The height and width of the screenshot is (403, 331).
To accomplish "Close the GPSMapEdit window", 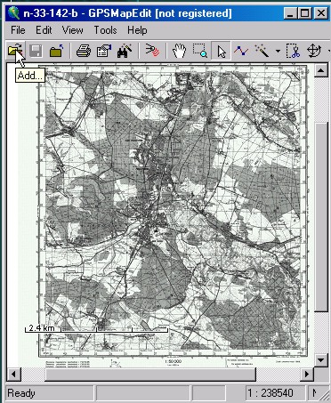I will tap(320, 13).
